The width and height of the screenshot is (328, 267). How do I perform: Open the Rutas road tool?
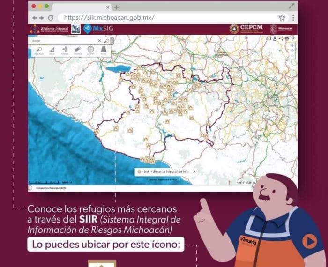point(104,51)
